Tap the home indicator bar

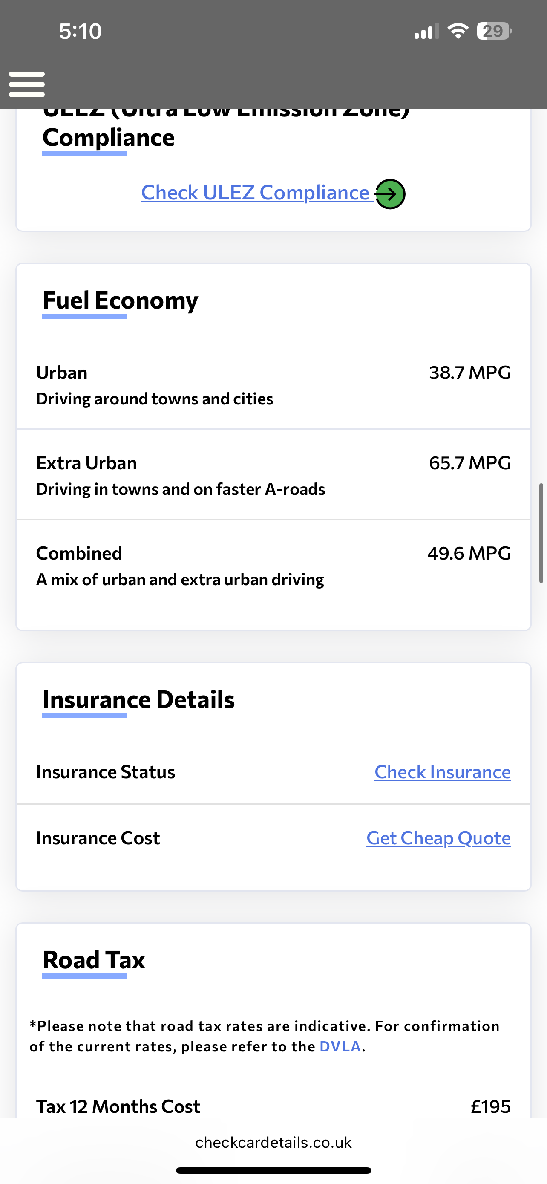(273, 1171)
